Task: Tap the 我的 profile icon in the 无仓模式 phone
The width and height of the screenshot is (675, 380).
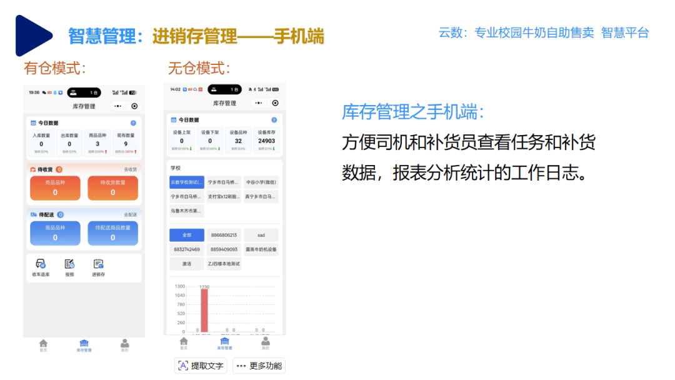Action: [266, 342]
